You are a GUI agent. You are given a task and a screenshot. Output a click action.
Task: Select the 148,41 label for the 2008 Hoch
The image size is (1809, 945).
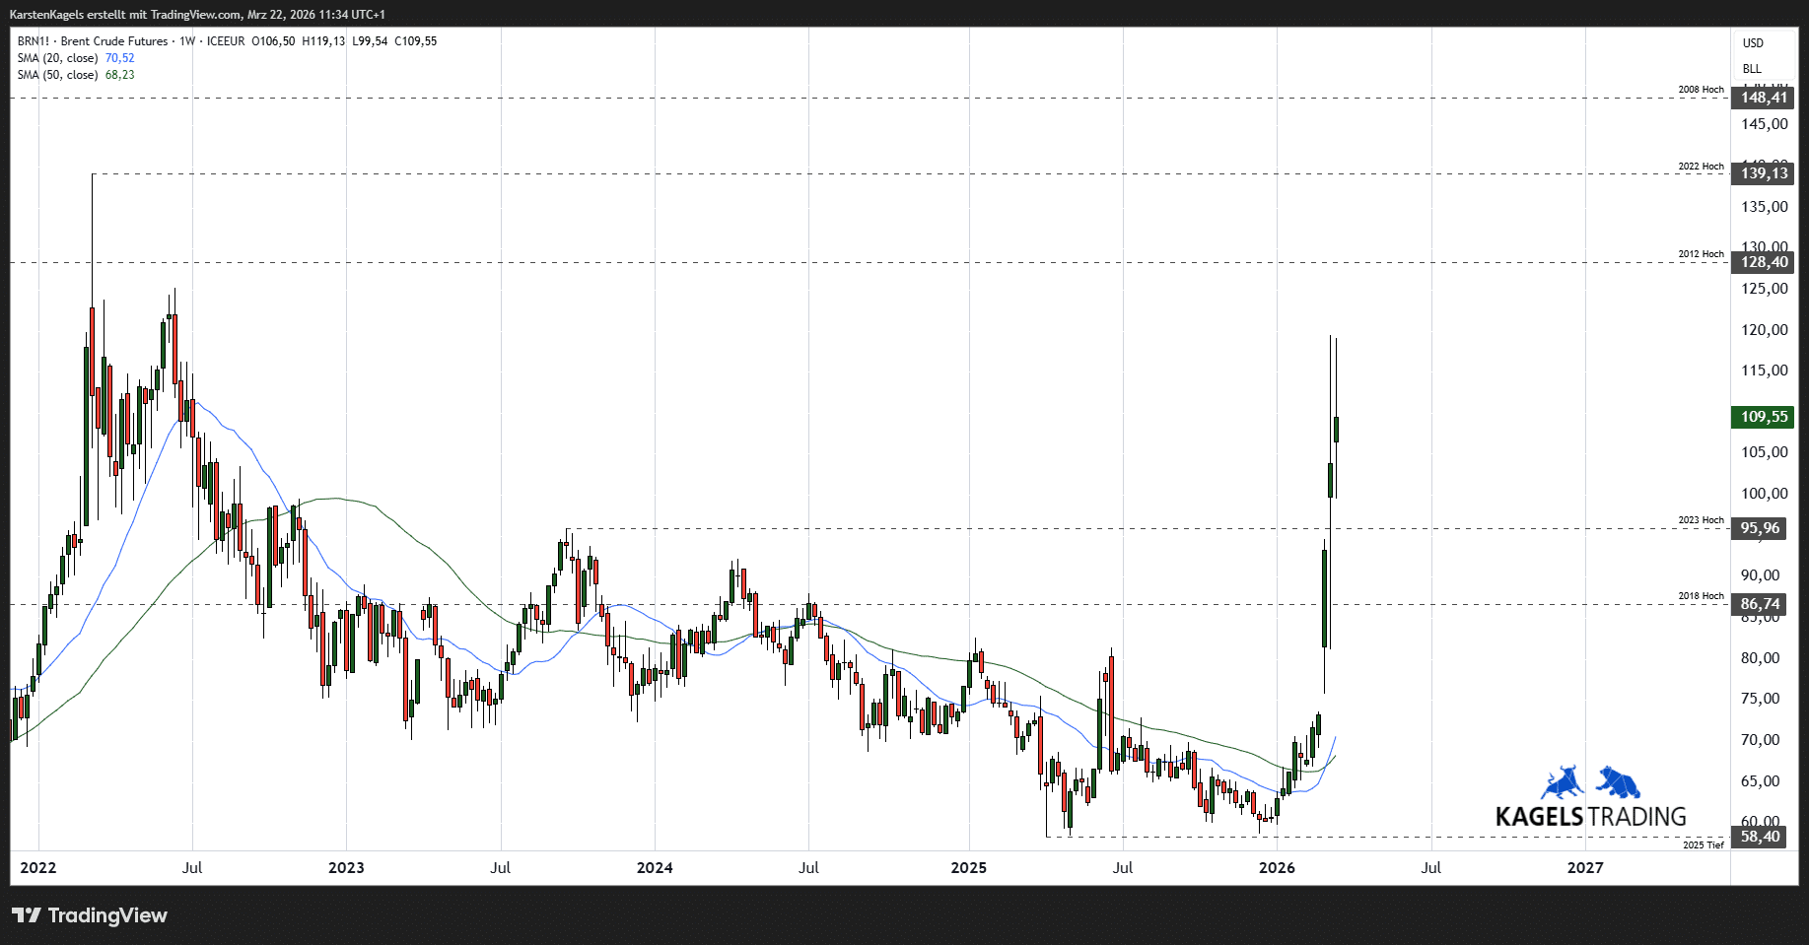point(1766,99)
